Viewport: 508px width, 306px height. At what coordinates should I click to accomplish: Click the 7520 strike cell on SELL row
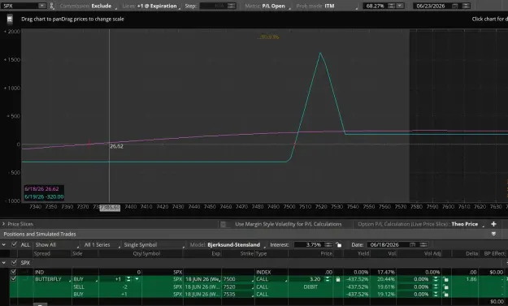pos(238,287)
